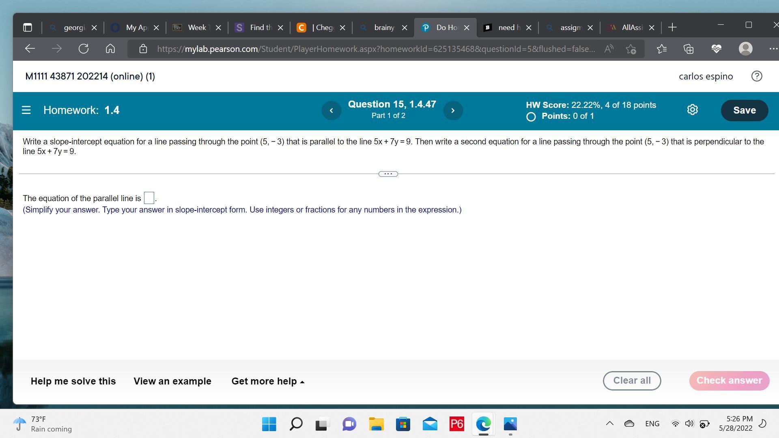Click the browser home icon
779x438 pixels.
(110, 49)
